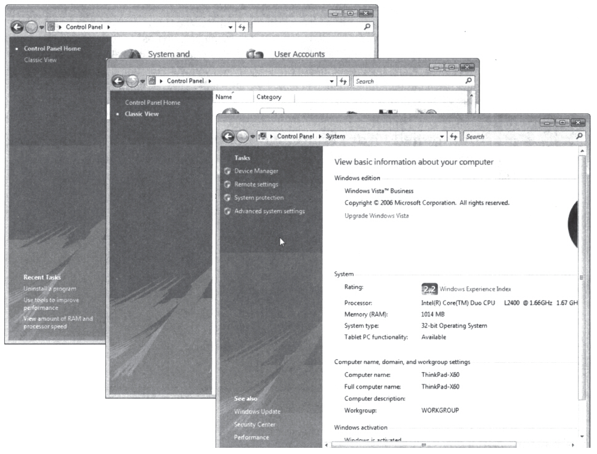Open Uninstall a program recent task
Viewport: 597px width, 454px height.
point(50,289)
